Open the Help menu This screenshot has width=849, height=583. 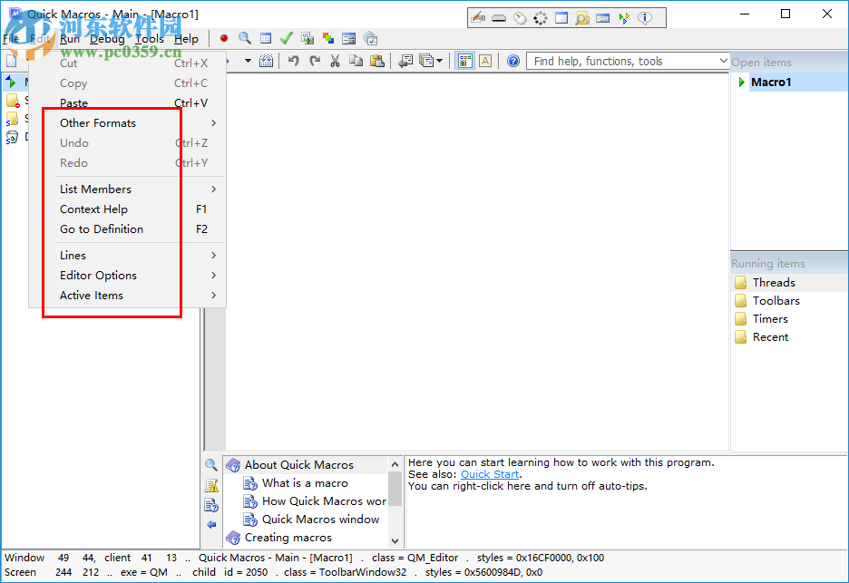(186, 38)
